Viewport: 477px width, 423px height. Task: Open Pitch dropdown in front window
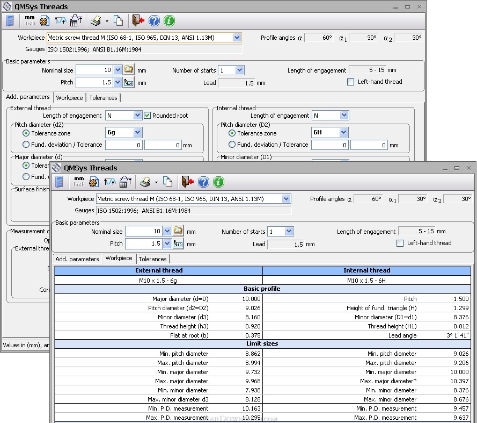tap(167, 244)
